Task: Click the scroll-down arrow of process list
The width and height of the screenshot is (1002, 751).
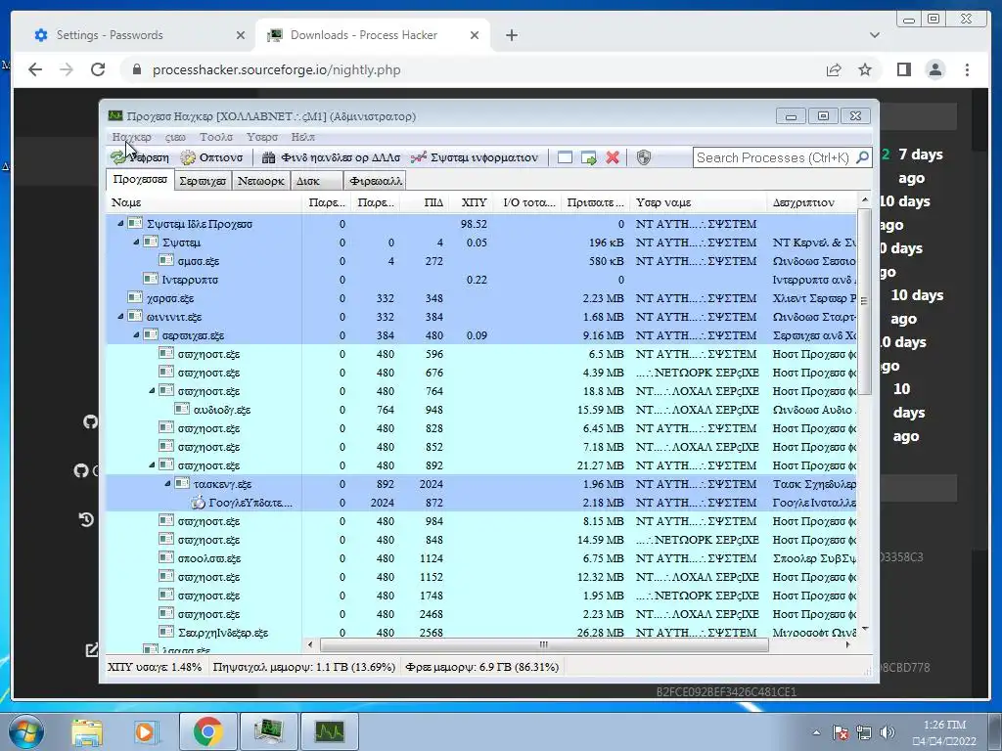Action: pyautogui.click(x=864, y=629)
